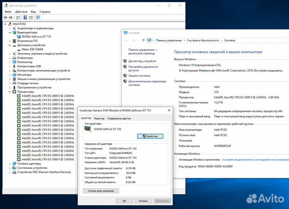Click the 15,9 ГБ installed memory value
This screenshot has width=289, height=209.
click(x=218, y=102)
